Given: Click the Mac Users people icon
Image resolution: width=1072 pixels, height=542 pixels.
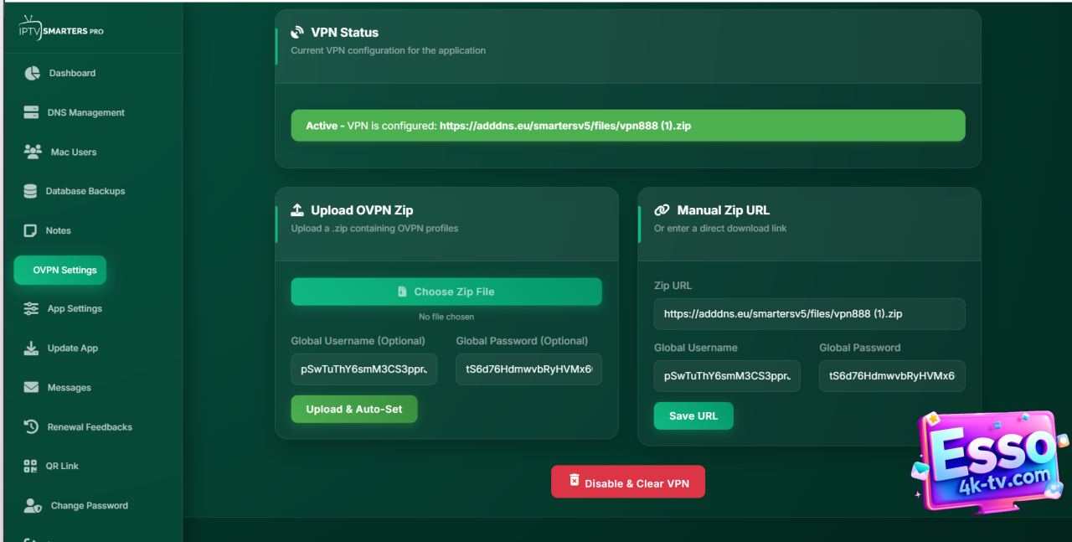Looking at the screenshot, I should click(x=33, y=152).
